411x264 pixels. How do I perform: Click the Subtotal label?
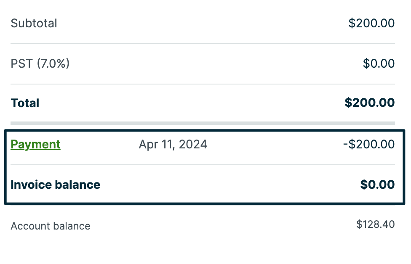(34, 24)
